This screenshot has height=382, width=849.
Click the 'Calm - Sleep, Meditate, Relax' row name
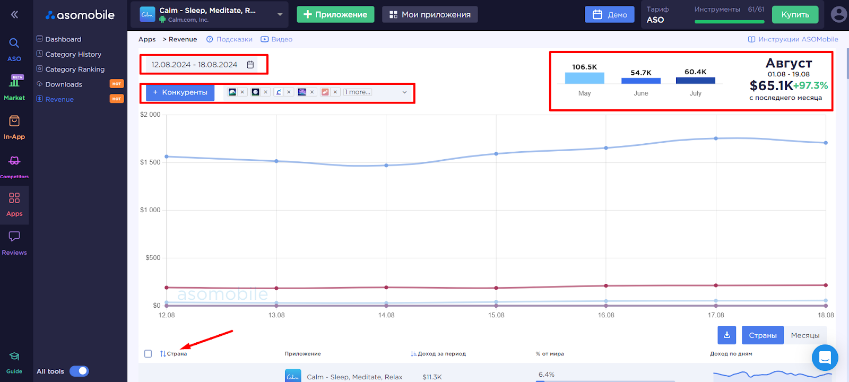[x=354, y=377]
